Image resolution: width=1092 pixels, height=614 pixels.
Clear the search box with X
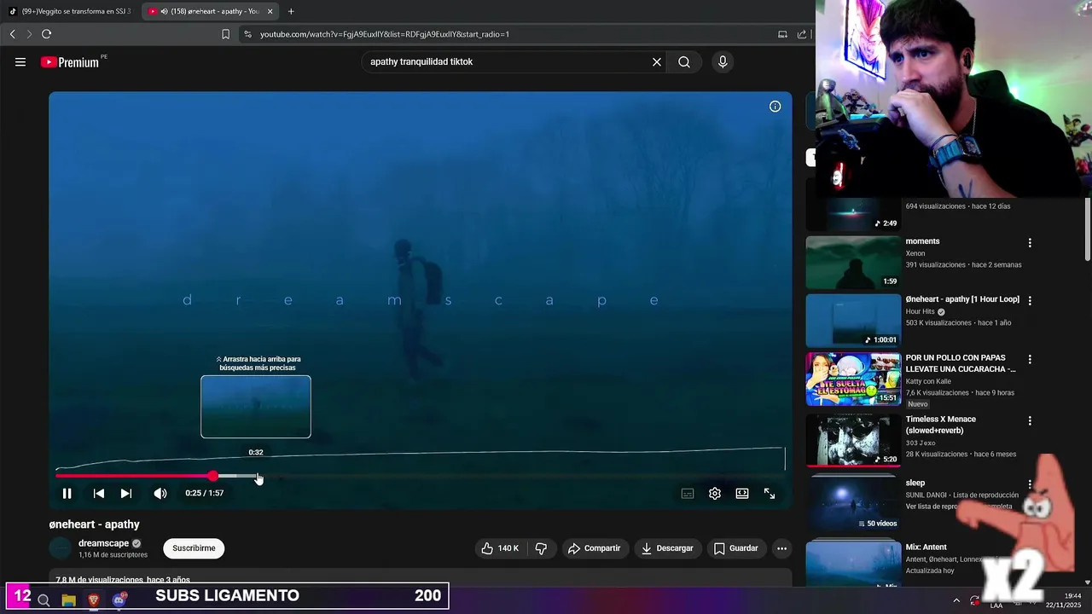(657, 62)
